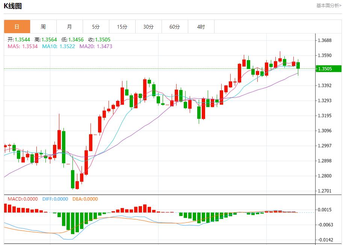Show the 60分 chart tab

(x=175, y=27)
